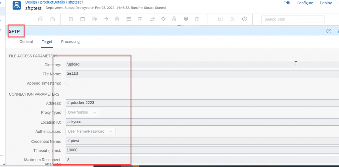Click the paste icon in the toolbar

53,19
